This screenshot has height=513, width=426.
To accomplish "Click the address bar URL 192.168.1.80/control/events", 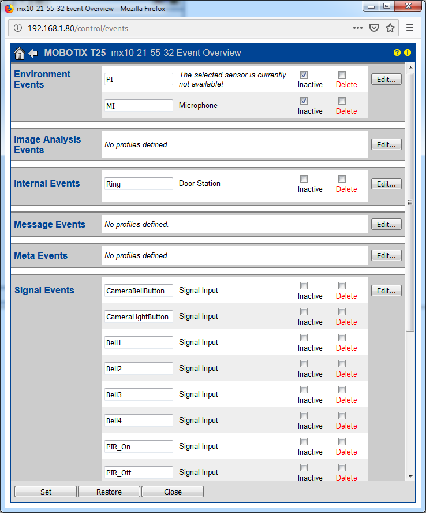I will pos(78,28).
